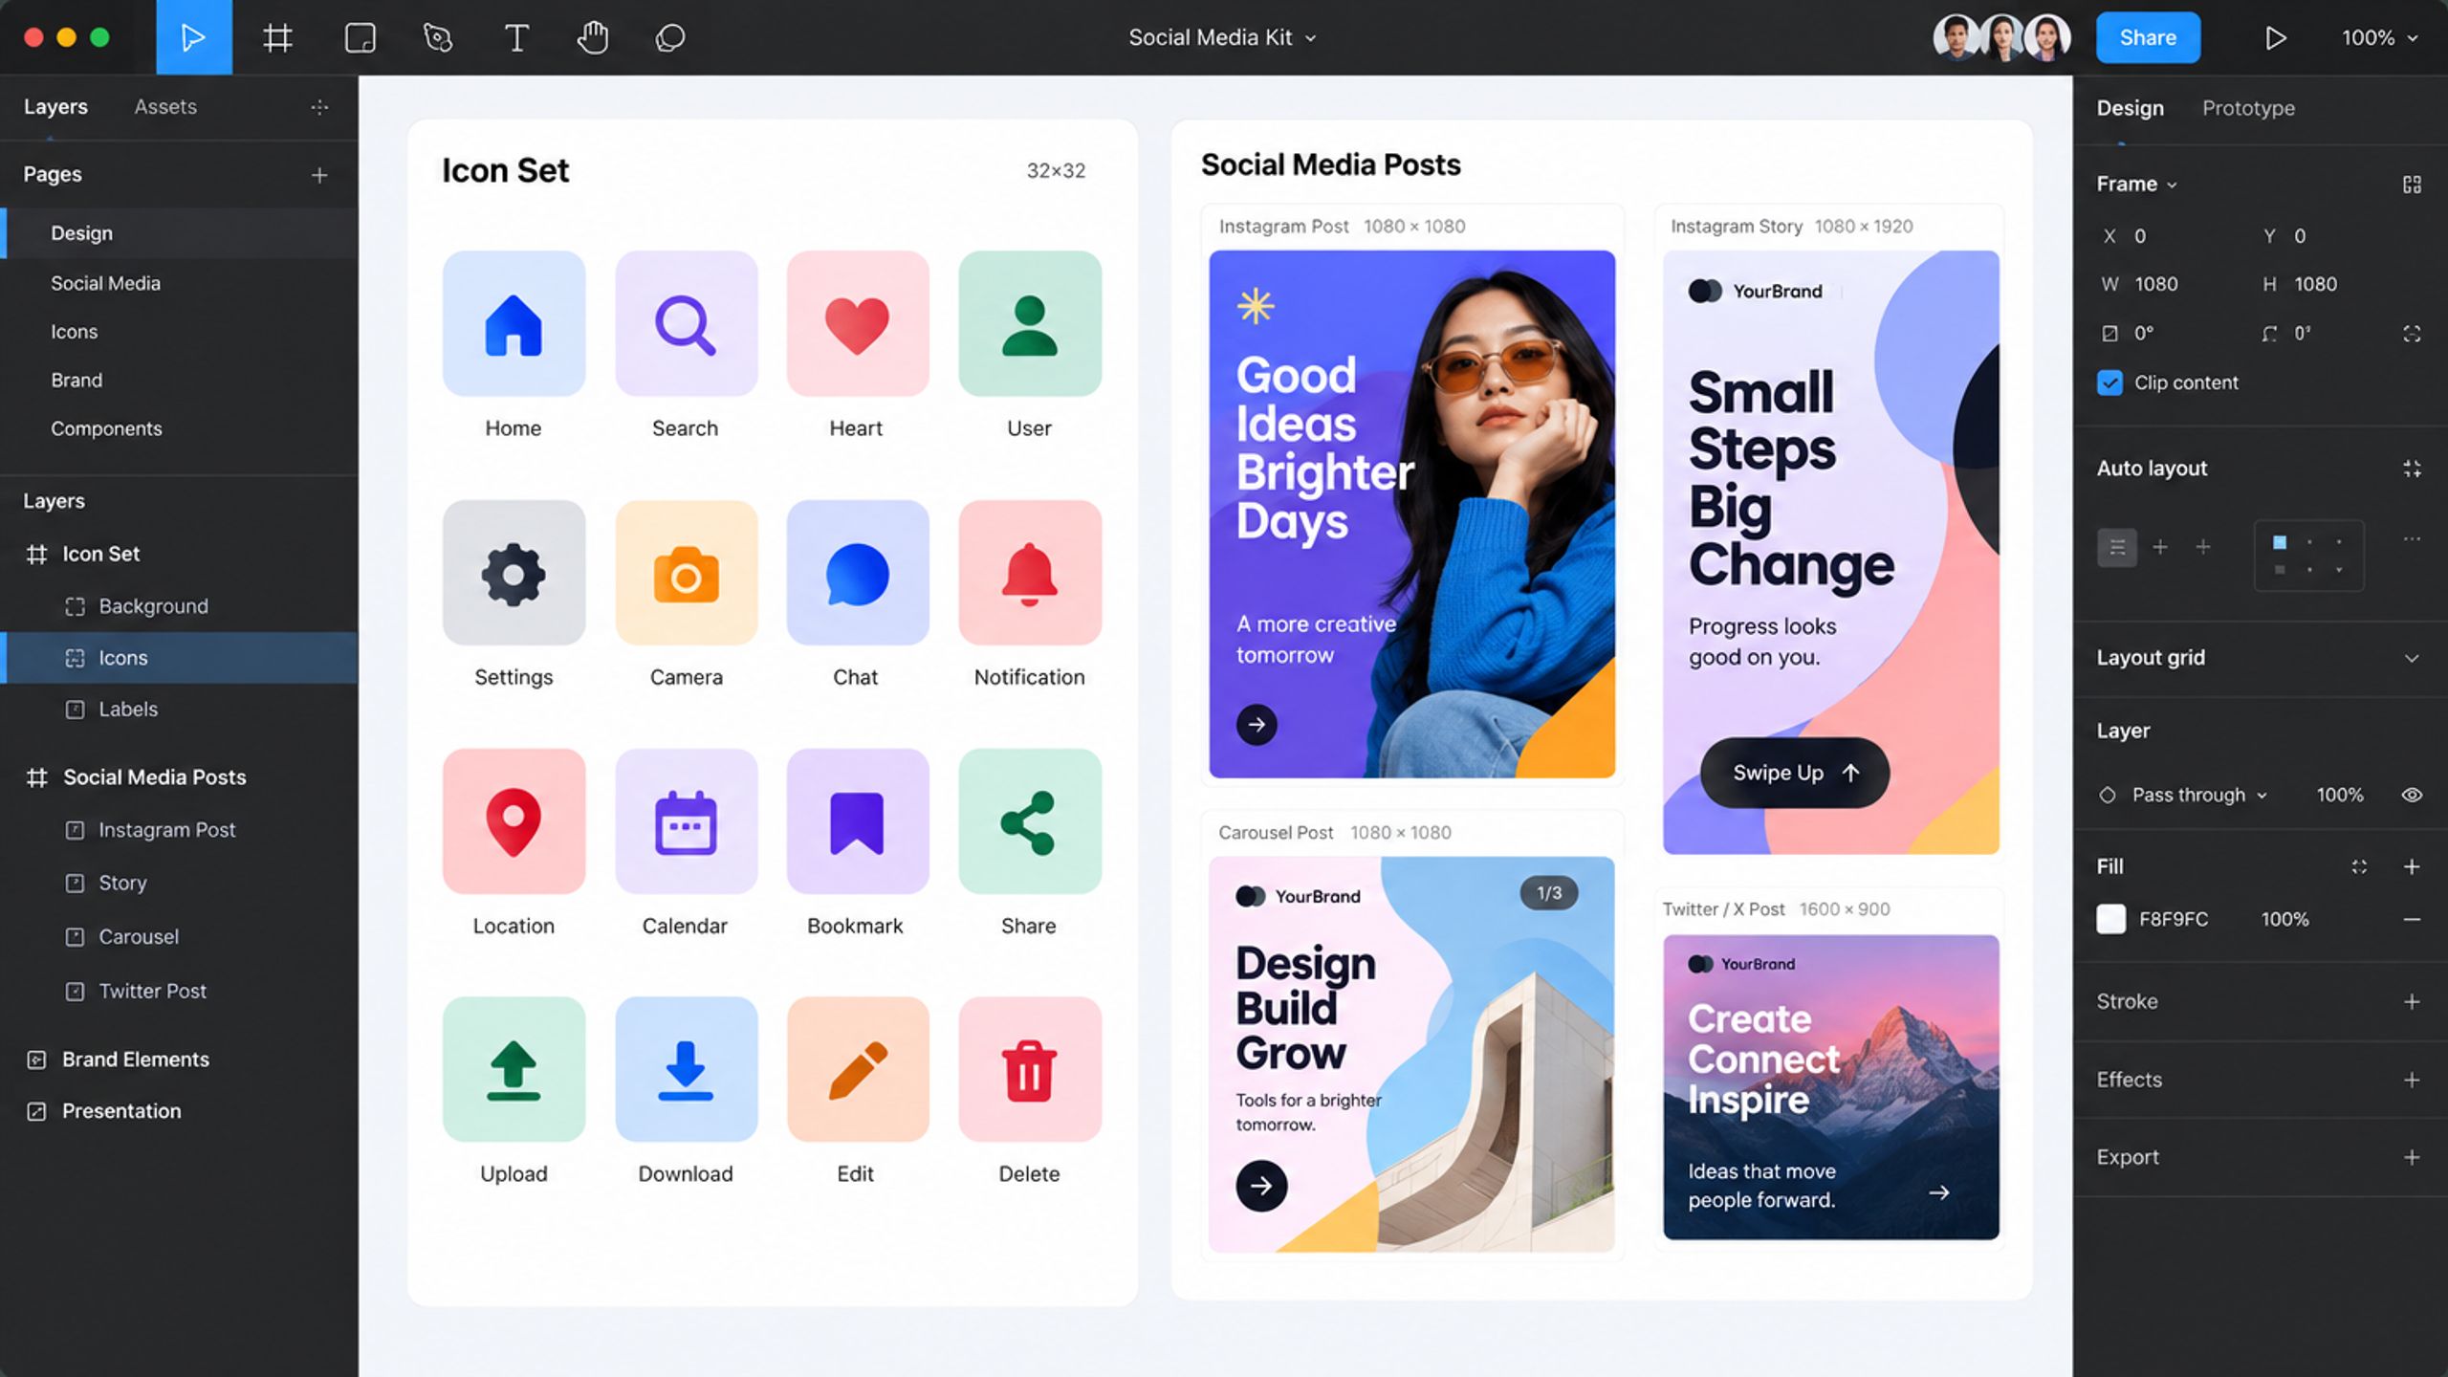
Task: Click the width field showing 1080
Action: coord(2156,285)
